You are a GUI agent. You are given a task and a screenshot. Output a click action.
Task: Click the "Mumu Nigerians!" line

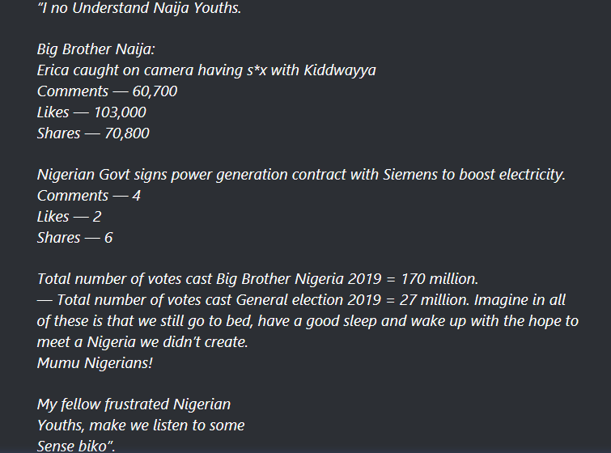[x=95, y=363]
